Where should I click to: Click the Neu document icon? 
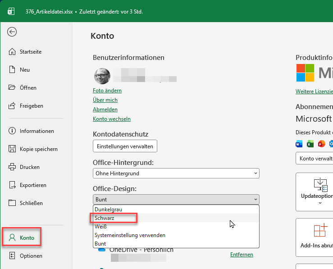click(x=12, y=70)
